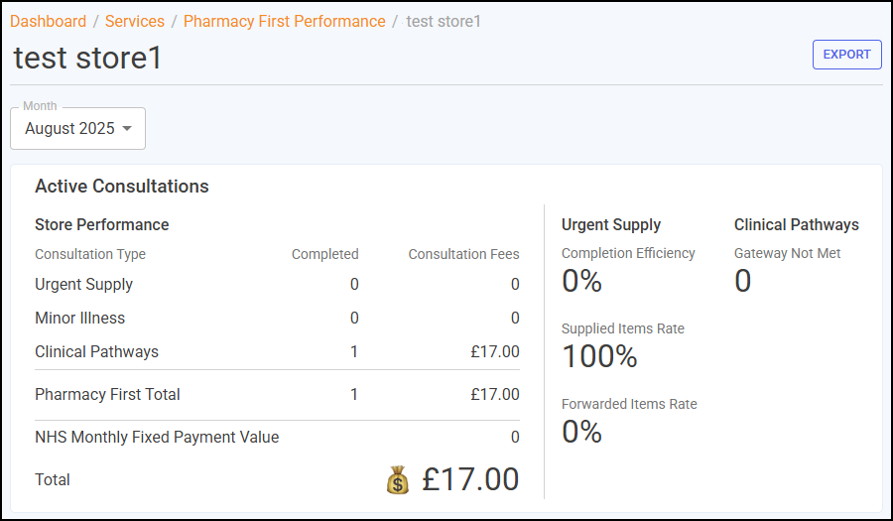Click the test store1 breadcrumb item
893x521 pixels.
444,22
